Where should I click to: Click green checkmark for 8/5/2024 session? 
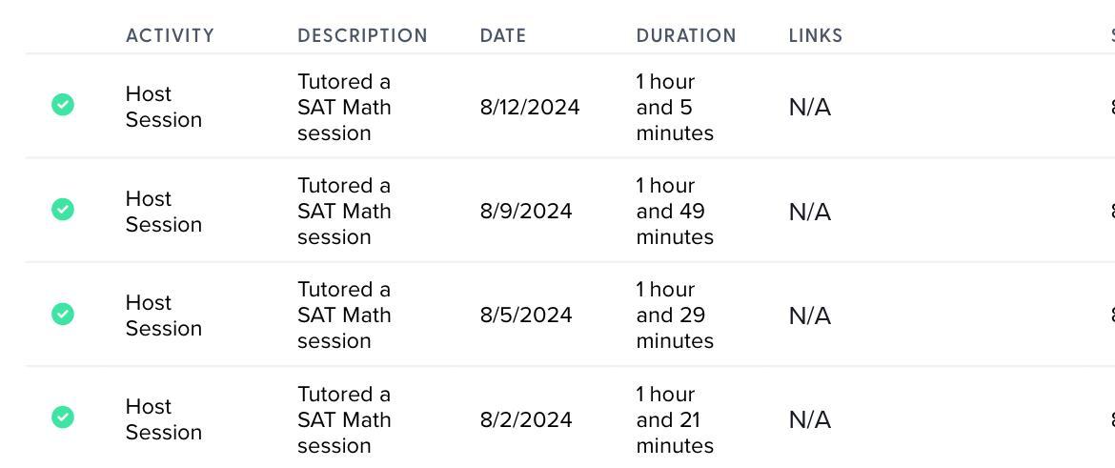coord(63,314)
